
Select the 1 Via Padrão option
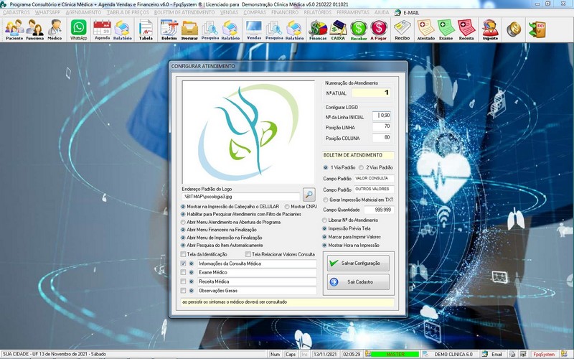(x=326, y=167)
